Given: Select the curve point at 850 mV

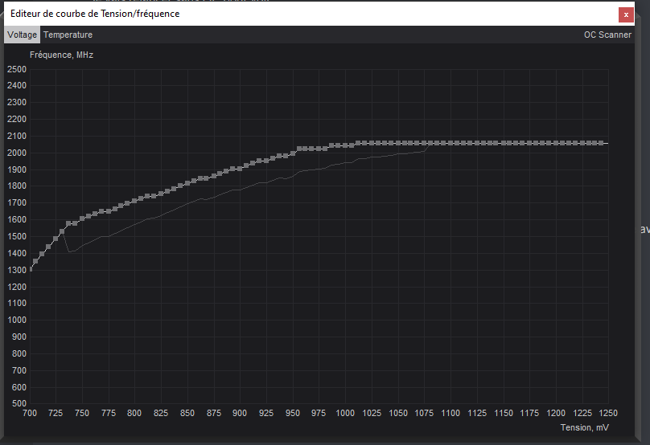Looking at the screenshot, I should coord(187,183).
